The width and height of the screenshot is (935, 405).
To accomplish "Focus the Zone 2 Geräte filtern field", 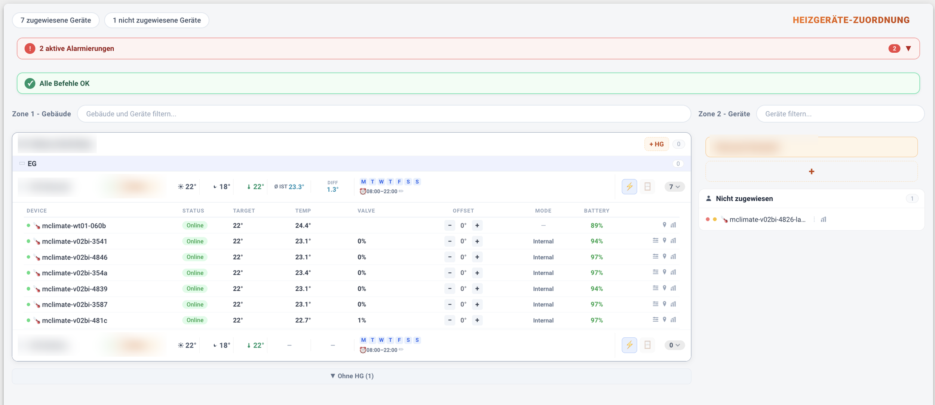I will (x=840, y=114).
